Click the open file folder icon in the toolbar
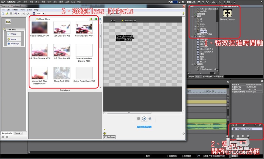This screenshot has width=264, height=159. coord(7,13)
